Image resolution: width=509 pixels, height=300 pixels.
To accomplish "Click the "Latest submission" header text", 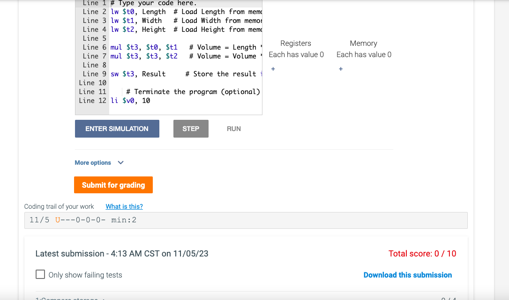I will (x=122, y=253).
